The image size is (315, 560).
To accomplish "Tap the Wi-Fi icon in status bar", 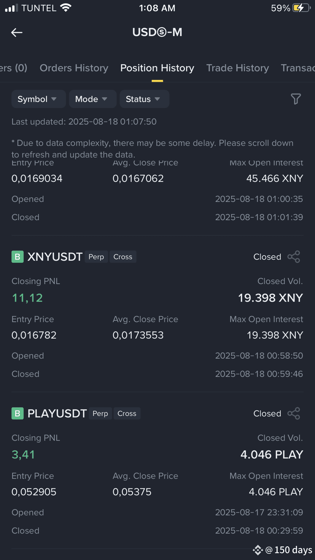I will pyautogui.click(x=66, y=8).
